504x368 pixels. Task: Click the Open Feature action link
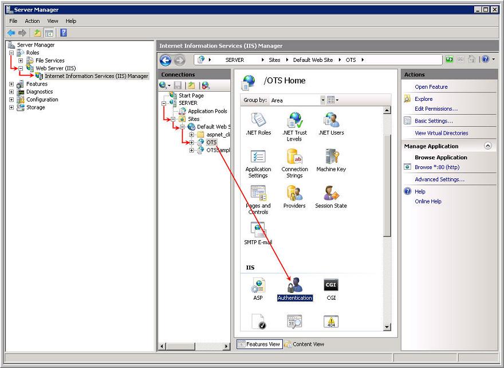tap(431, 87)
